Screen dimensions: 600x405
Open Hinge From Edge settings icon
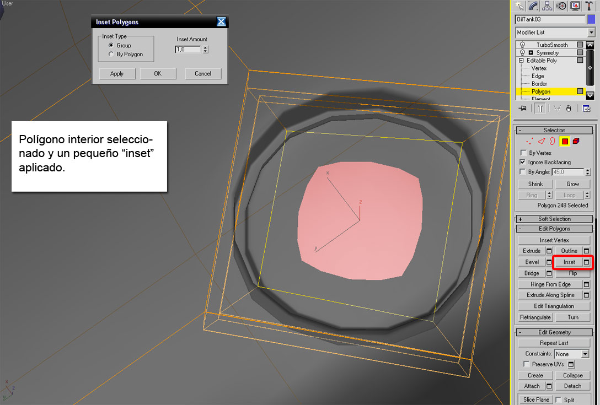[x=586, y=284]
